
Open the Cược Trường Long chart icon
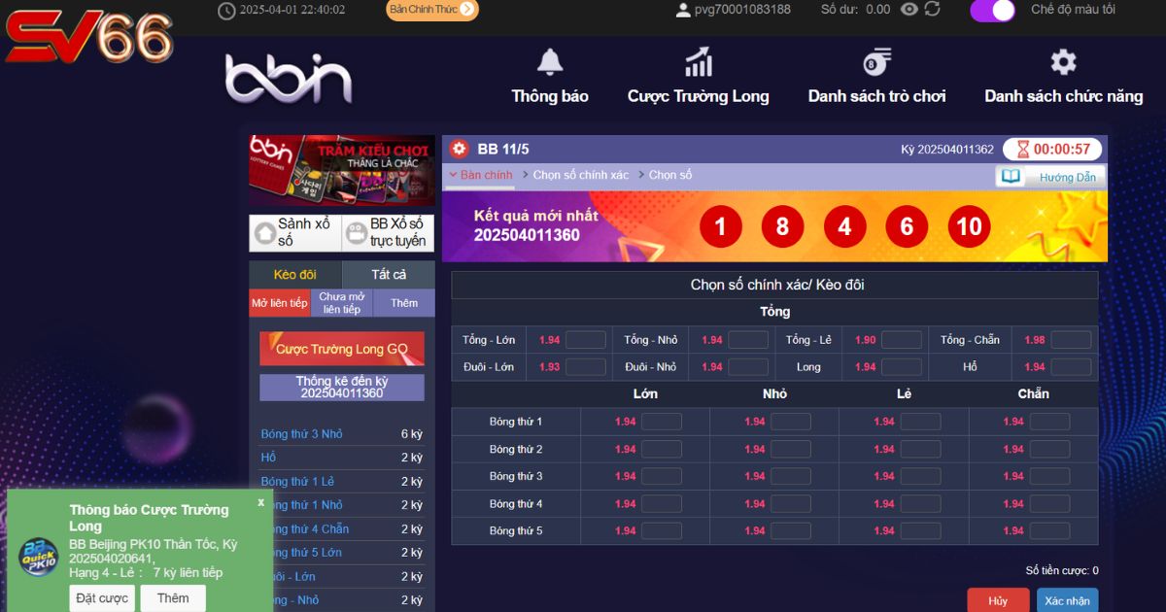coord(698,62)
